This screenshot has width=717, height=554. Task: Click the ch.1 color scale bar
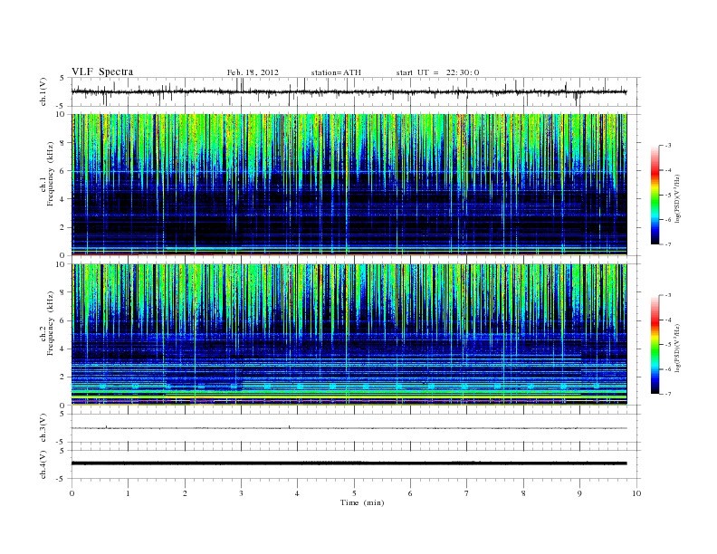pyautogui.click(x=655, y=195)
